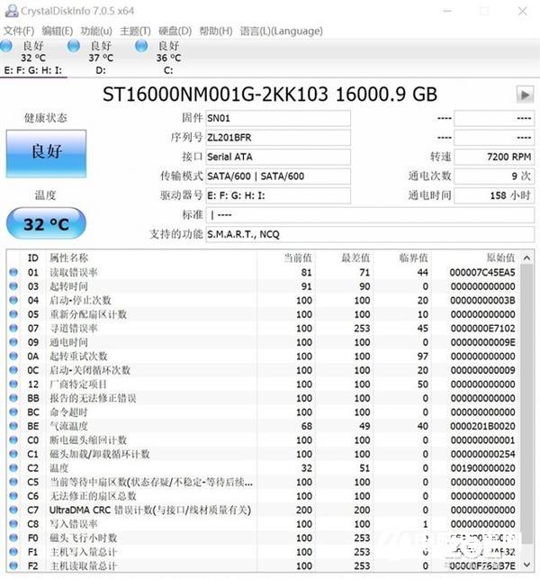The width and height of the screenshot is (540, 579).
Task: Click the 固件 field showing SN01
Action: click(x=277, y=118)
